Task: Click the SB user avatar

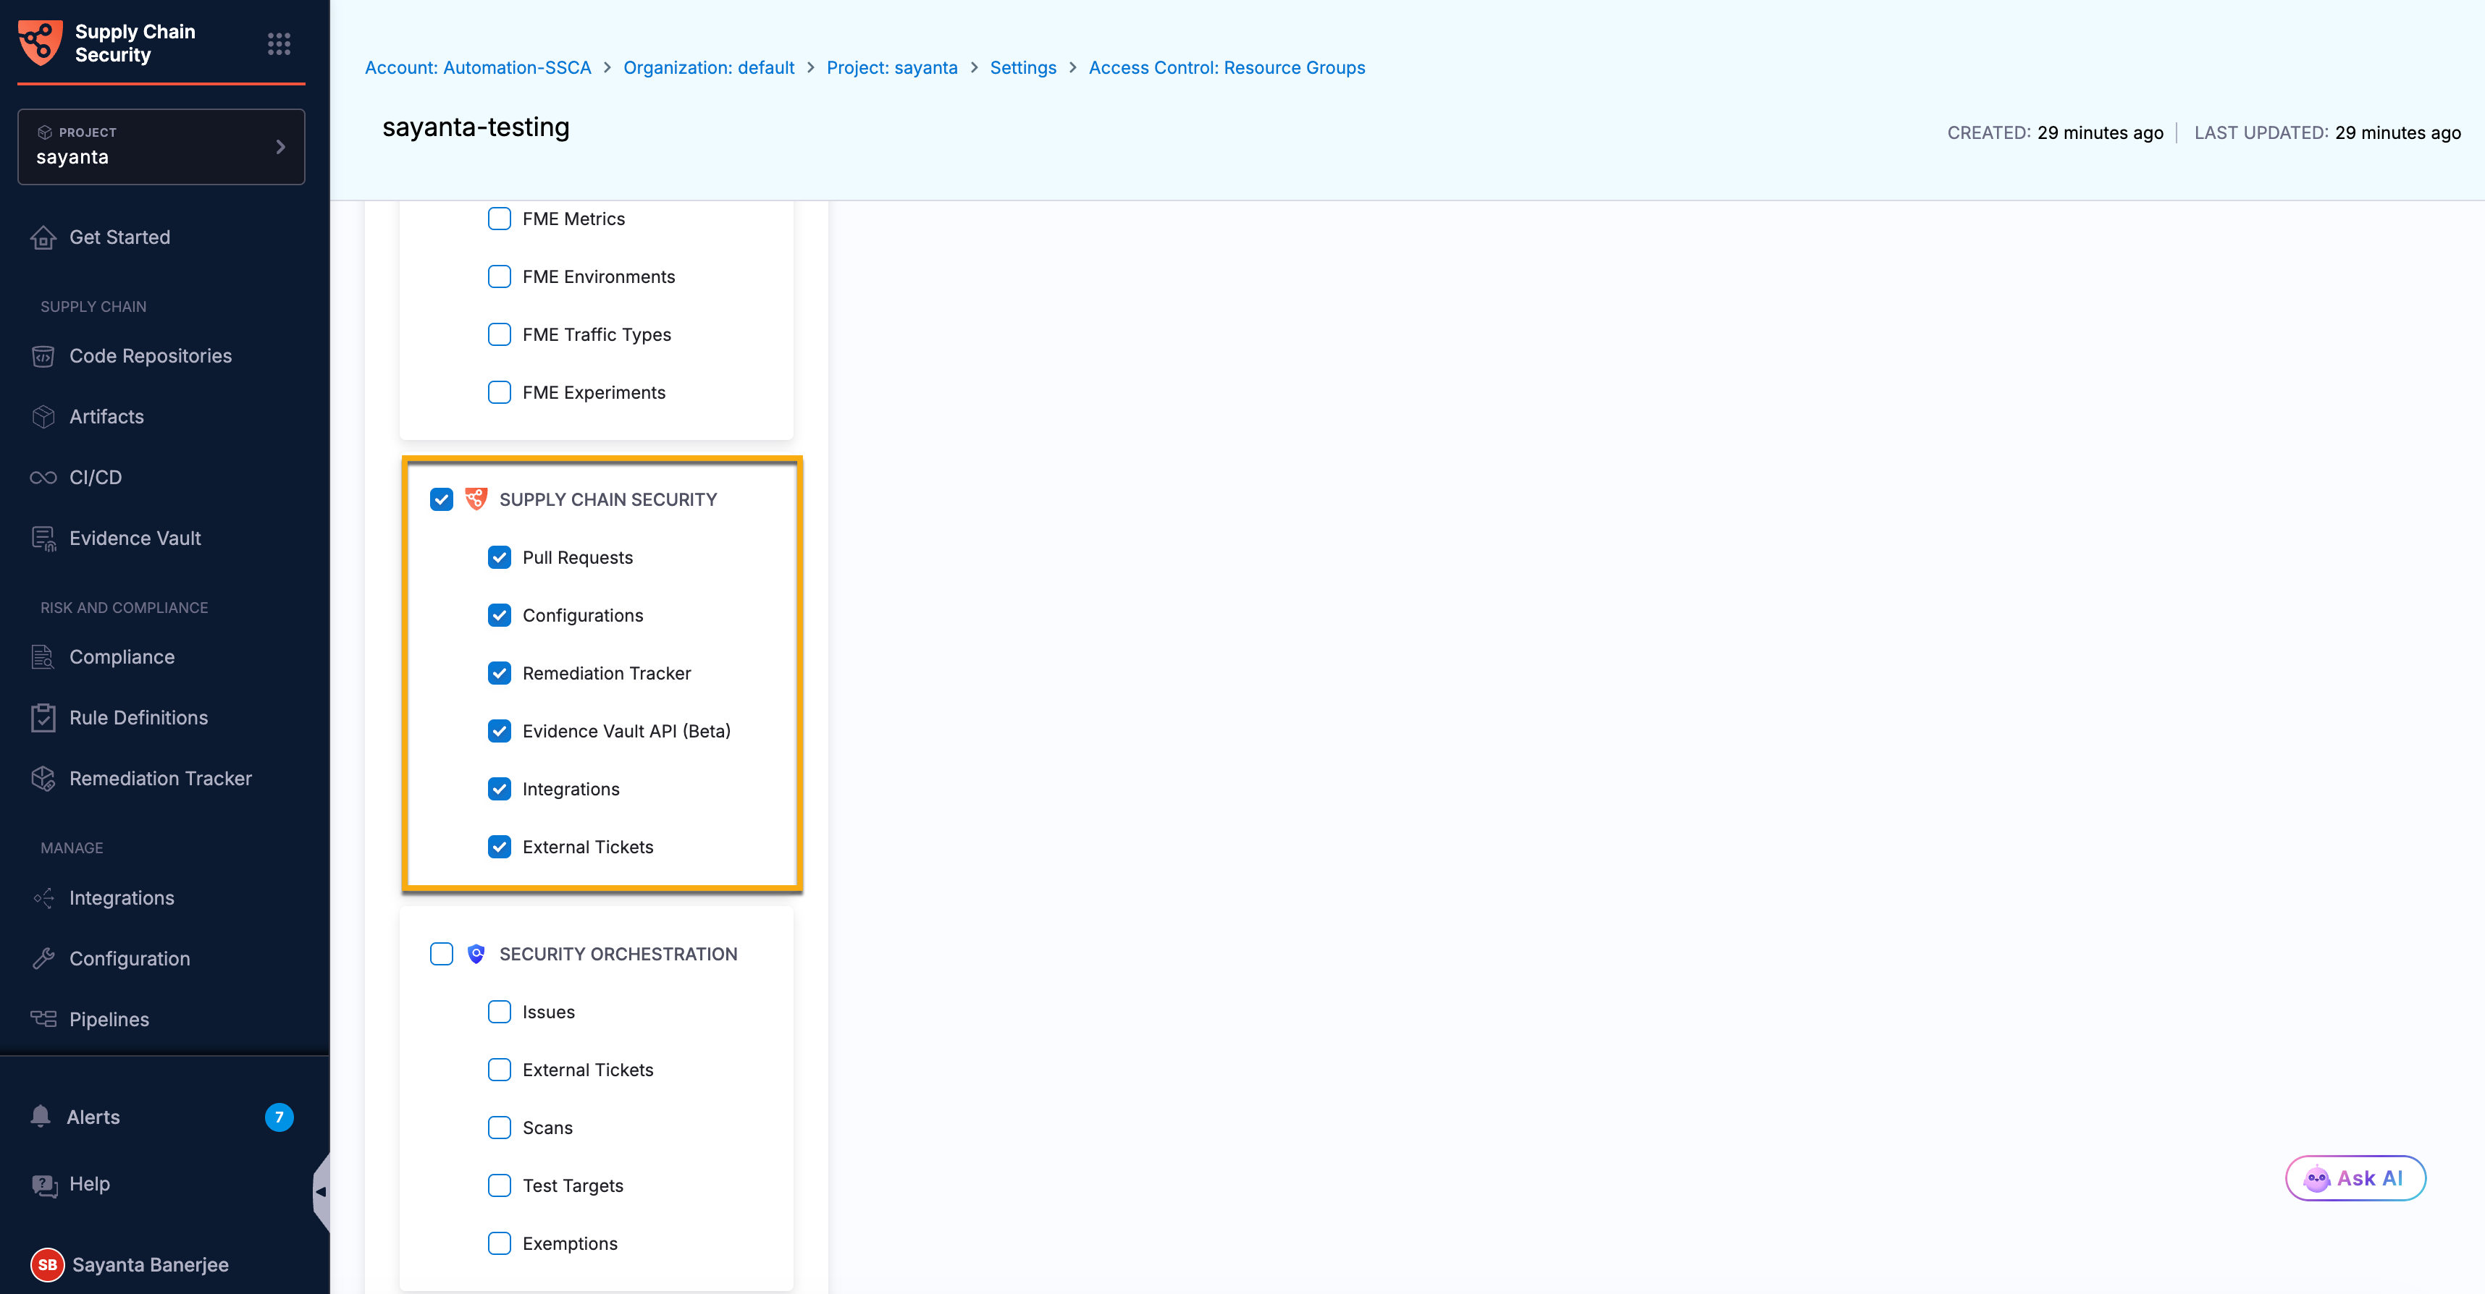Action: point(47,1265)
